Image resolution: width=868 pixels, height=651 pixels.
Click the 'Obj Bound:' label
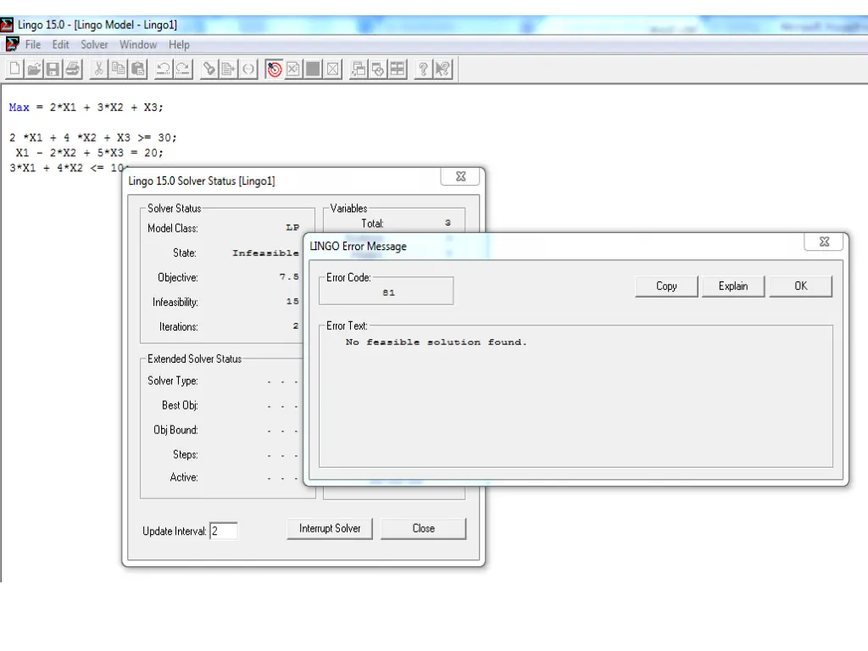[176, 430]
